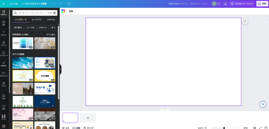Add a new page with plus thumbnail
Image resolution: width=269 pixels, height=129 pixels.
(x=88, y=118)
